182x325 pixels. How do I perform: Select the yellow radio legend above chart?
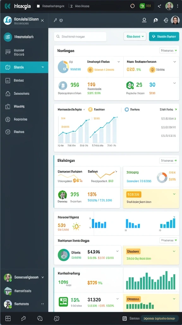[x=90, y=109]
